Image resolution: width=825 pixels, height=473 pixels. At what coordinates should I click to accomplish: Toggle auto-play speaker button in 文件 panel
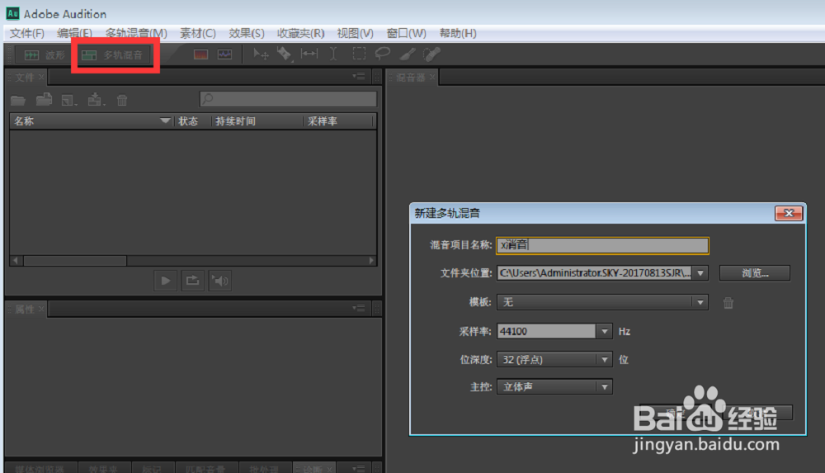220,281
